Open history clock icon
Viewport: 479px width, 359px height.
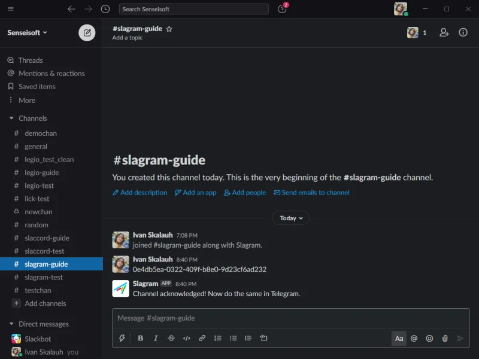click(105, 9)
